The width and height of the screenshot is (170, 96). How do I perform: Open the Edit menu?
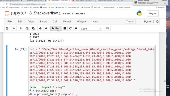tap(20, 22)
